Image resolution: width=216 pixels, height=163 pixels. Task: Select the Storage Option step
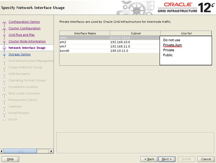tap(19, 54)
